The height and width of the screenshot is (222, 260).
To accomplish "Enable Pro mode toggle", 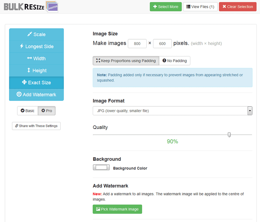I will click(x=47, y=111).
